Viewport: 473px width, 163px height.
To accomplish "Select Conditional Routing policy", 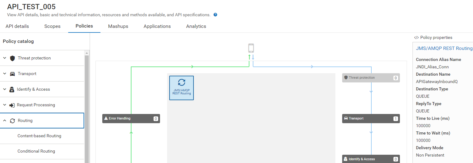I will (x=36, y=151).
